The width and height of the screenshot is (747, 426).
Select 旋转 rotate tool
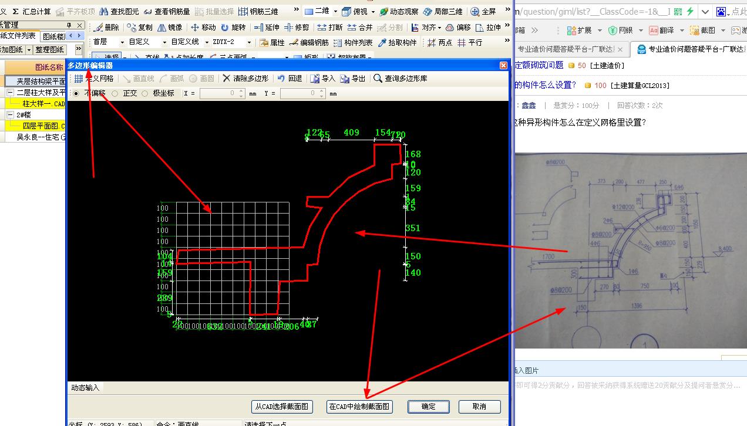[x=233, y=27]
